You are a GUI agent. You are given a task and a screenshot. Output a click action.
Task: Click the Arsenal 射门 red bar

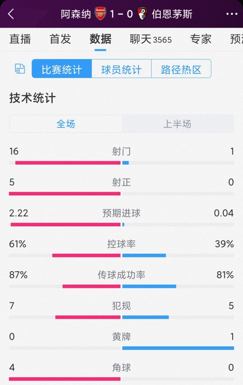68,163
